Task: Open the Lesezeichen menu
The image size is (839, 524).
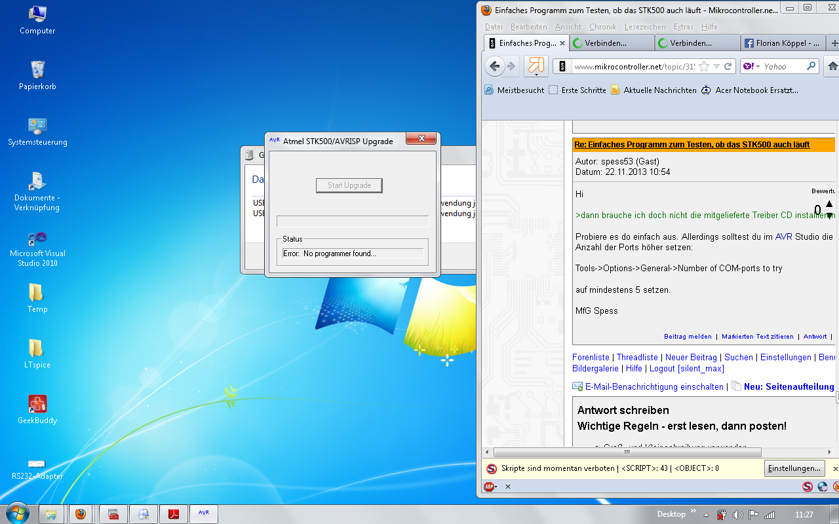Action: click(x=645, y=27)
